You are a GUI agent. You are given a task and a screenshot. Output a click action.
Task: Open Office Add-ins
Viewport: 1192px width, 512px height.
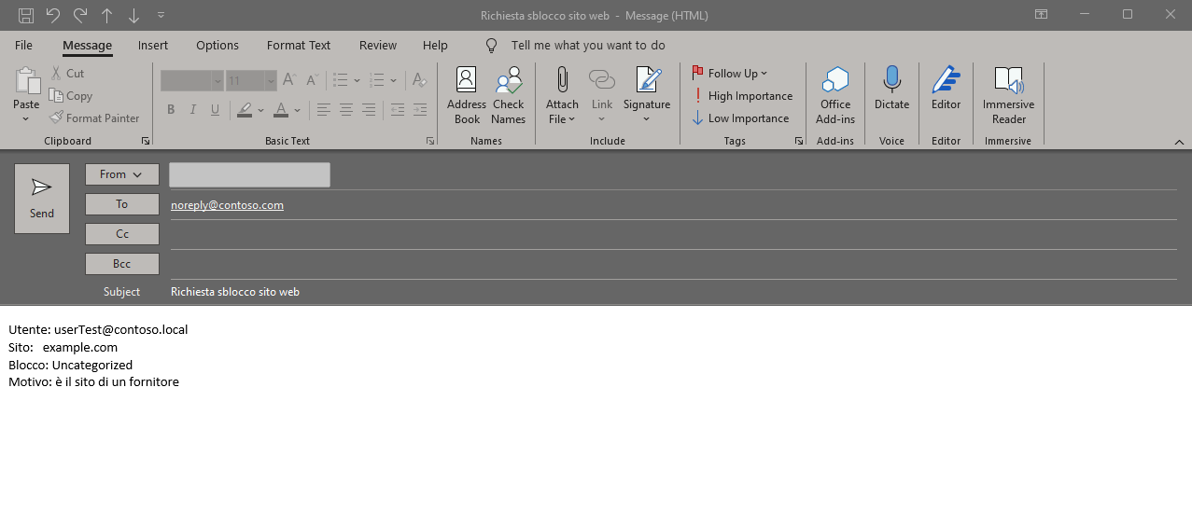pos(835,95)
